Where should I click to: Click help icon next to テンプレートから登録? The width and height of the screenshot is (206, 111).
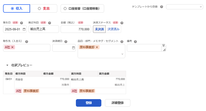pyautogui.click(x=162, y=7)
